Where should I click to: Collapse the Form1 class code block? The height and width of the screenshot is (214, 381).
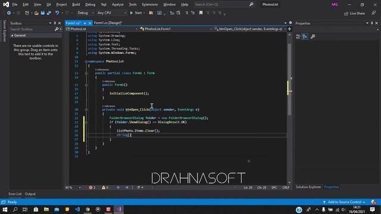[86, 73]
